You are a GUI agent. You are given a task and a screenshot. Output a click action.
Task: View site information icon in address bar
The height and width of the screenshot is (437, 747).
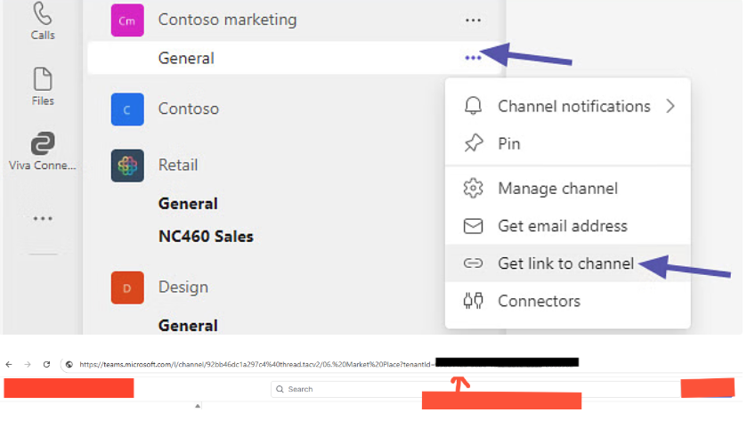tap(69, 364)
